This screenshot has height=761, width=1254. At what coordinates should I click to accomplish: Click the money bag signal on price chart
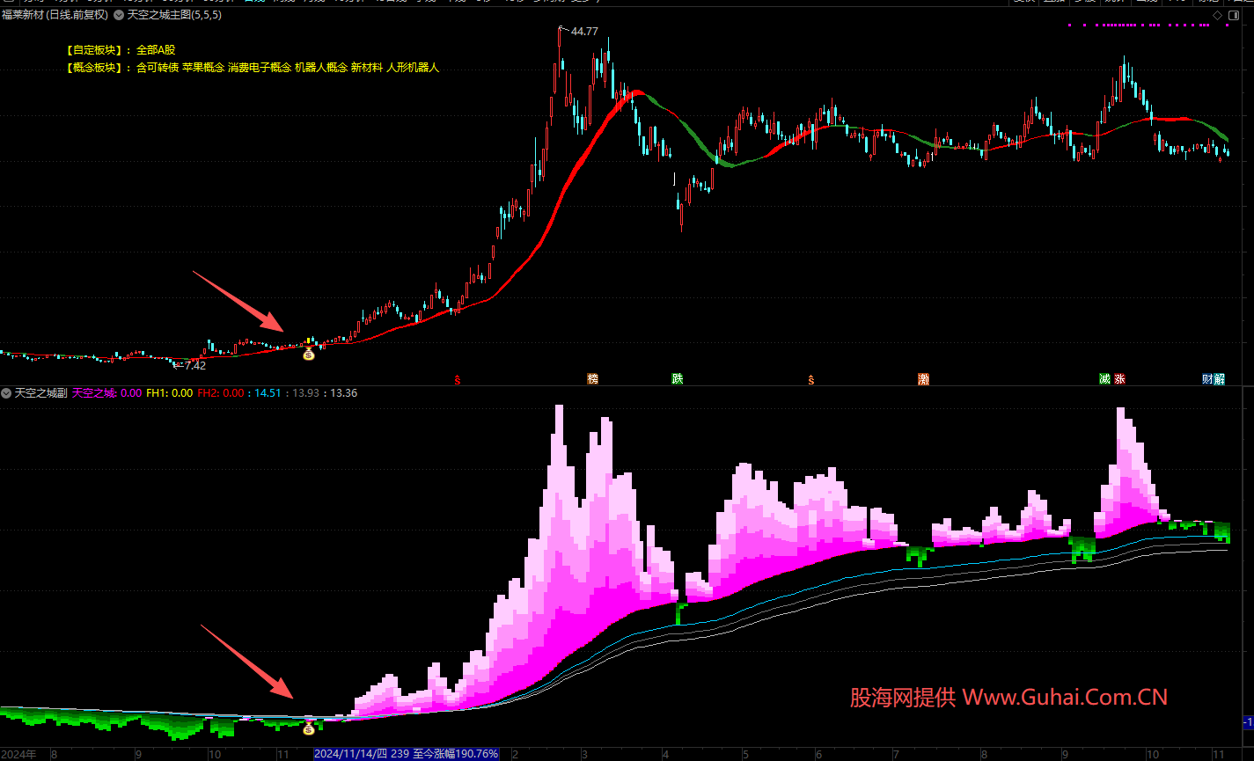click(x=308, y=354)
